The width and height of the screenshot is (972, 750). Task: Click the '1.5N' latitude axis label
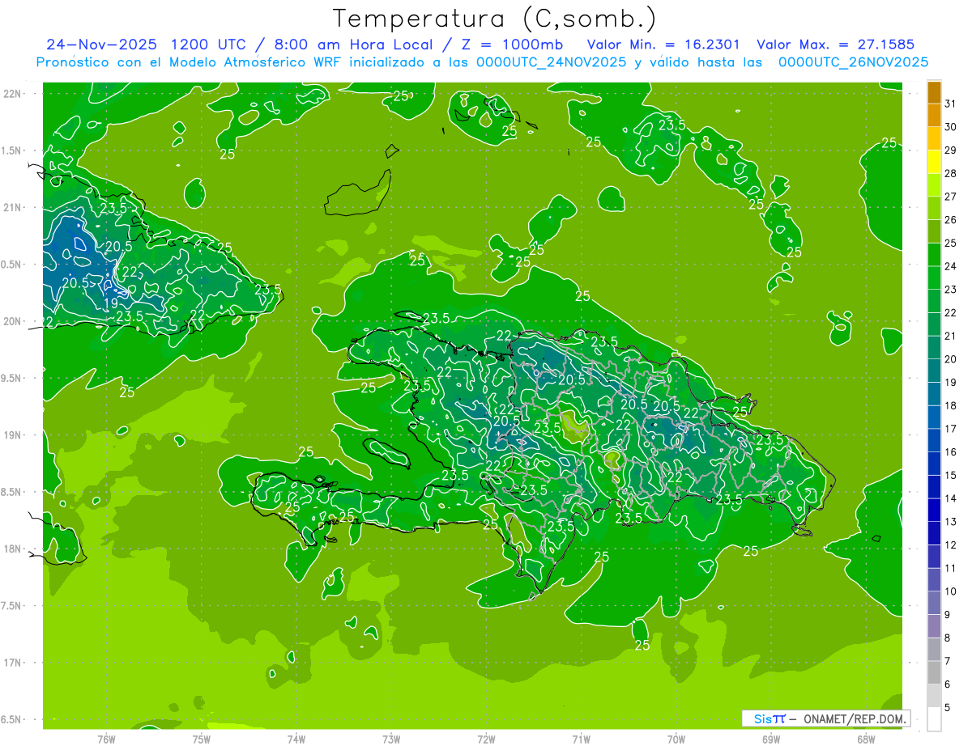(11, 151)
